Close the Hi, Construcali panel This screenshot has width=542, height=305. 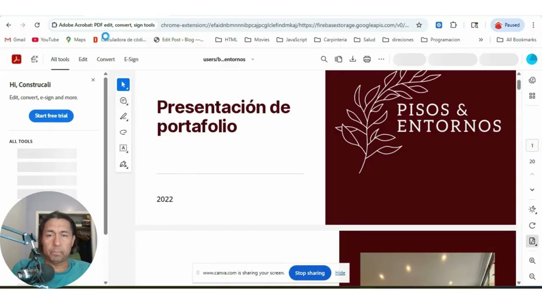click(x=93, y=80)
